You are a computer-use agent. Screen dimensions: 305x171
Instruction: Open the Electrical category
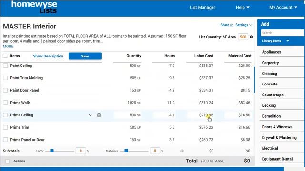coord(270,148)
